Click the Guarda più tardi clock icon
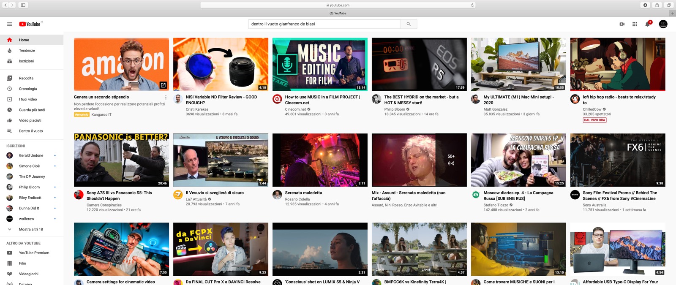 pyautogui.click(x=9, y=110)
